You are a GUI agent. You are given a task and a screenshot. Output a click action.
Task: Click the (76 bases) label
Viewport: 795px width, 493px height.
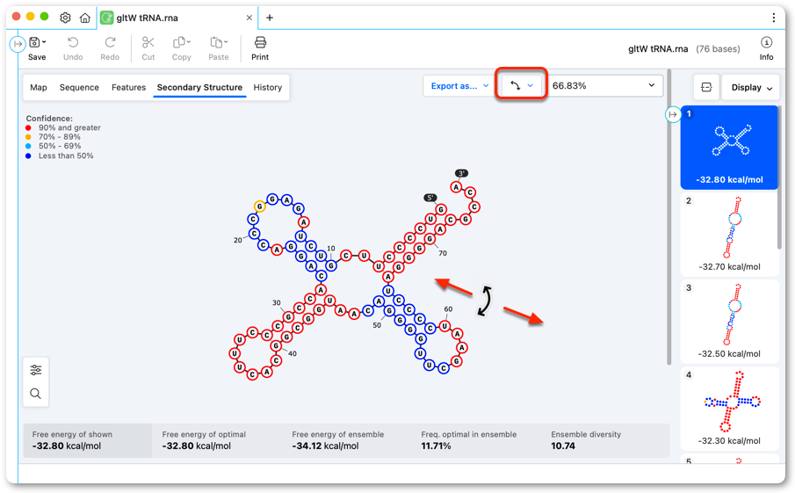718,48
